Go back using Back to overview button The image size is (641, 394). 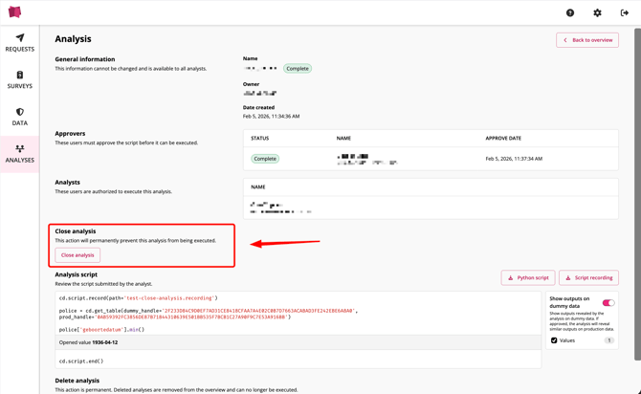click(x=587, y=40)
